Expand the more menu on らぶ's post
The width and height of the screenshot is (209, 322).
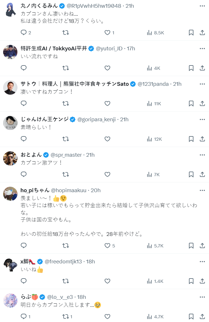(202, 297)
